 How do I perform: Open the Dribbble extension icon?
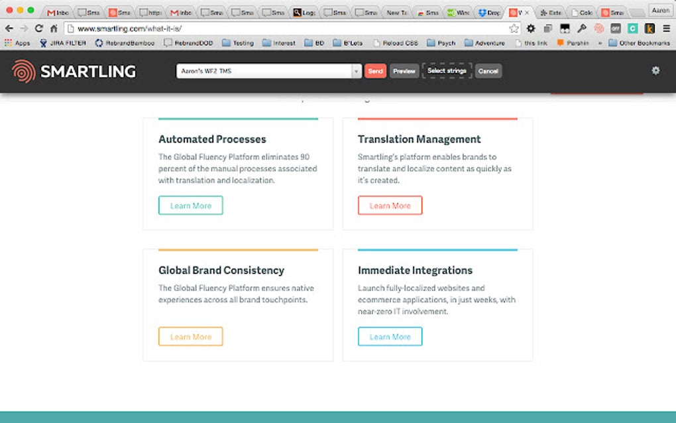point(598,29)
